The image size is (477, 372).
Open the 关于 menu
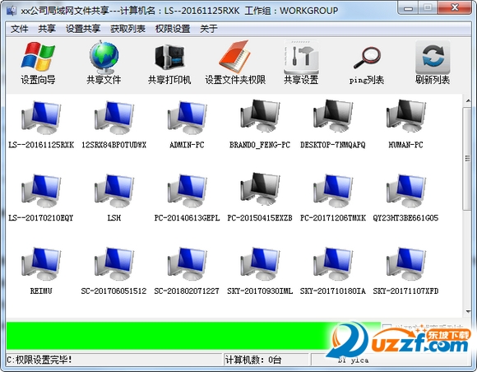click(208, 29)
